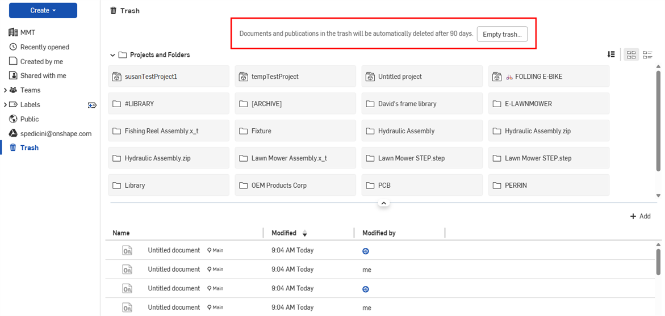The height and width of the screenshot is (316, 665).
Task: Click the user avatar in Modified by
Action: (366, 251)
